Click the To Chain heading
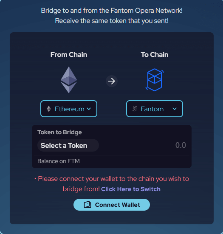Viewport: 223px width, 234px height. 155,55
